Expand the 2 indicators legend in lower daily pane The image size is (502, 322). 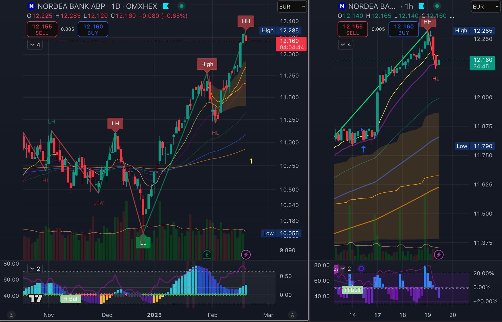(x=35, y=268)
